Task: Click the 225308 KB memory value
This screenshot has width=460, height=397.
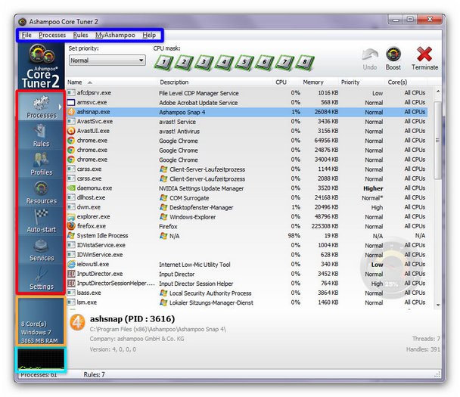Action: pos(325,226)
